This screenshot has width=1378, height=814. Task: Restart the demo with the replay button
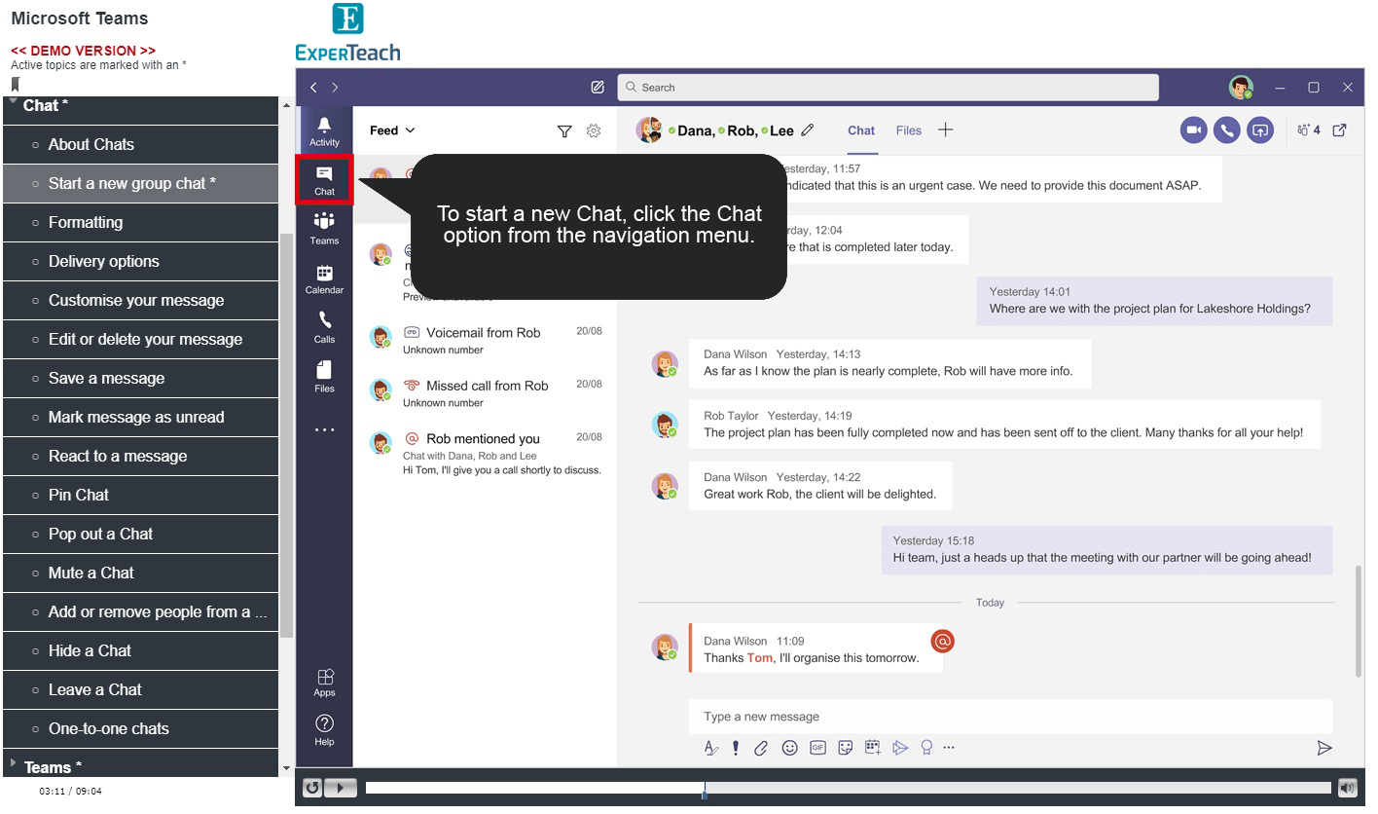[x=311, y=788]
